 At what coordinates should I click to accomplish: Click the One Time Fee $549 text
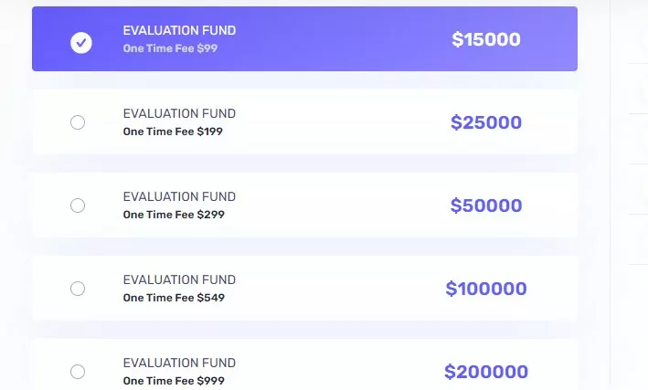pyautogui.click(x=174, y=298)
